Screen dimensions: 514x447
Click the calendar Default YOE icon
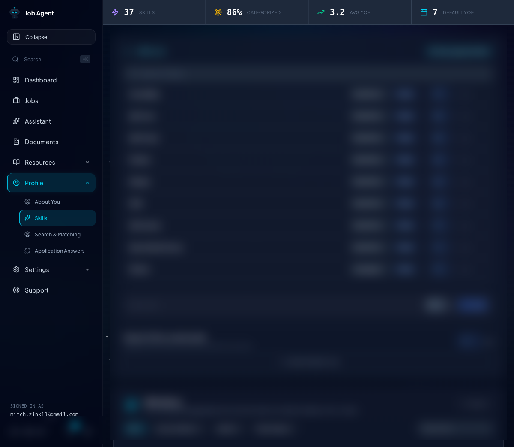point(424,12)
